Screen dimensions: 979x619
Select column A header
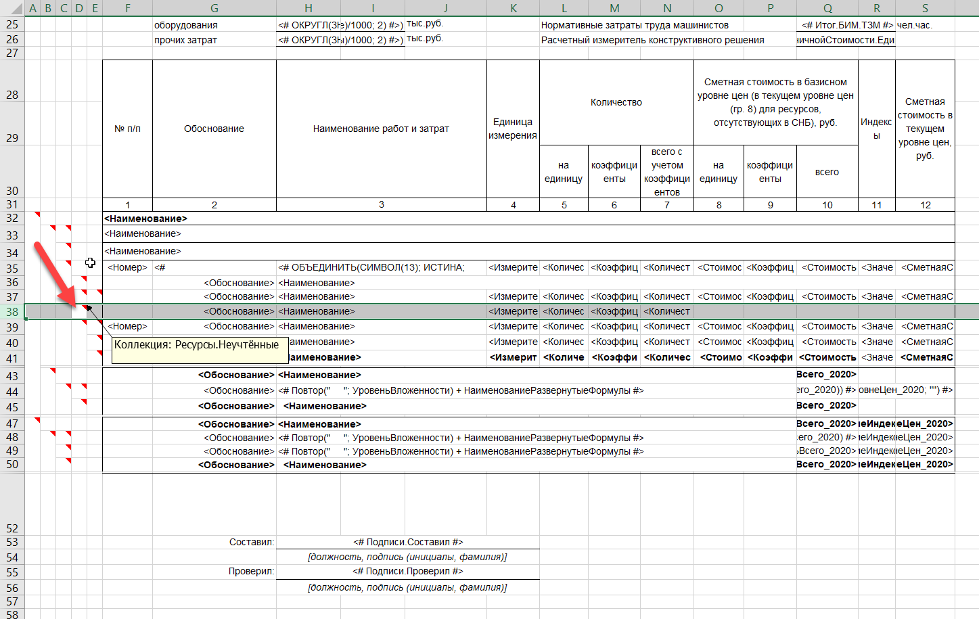(x=32, y=8)
